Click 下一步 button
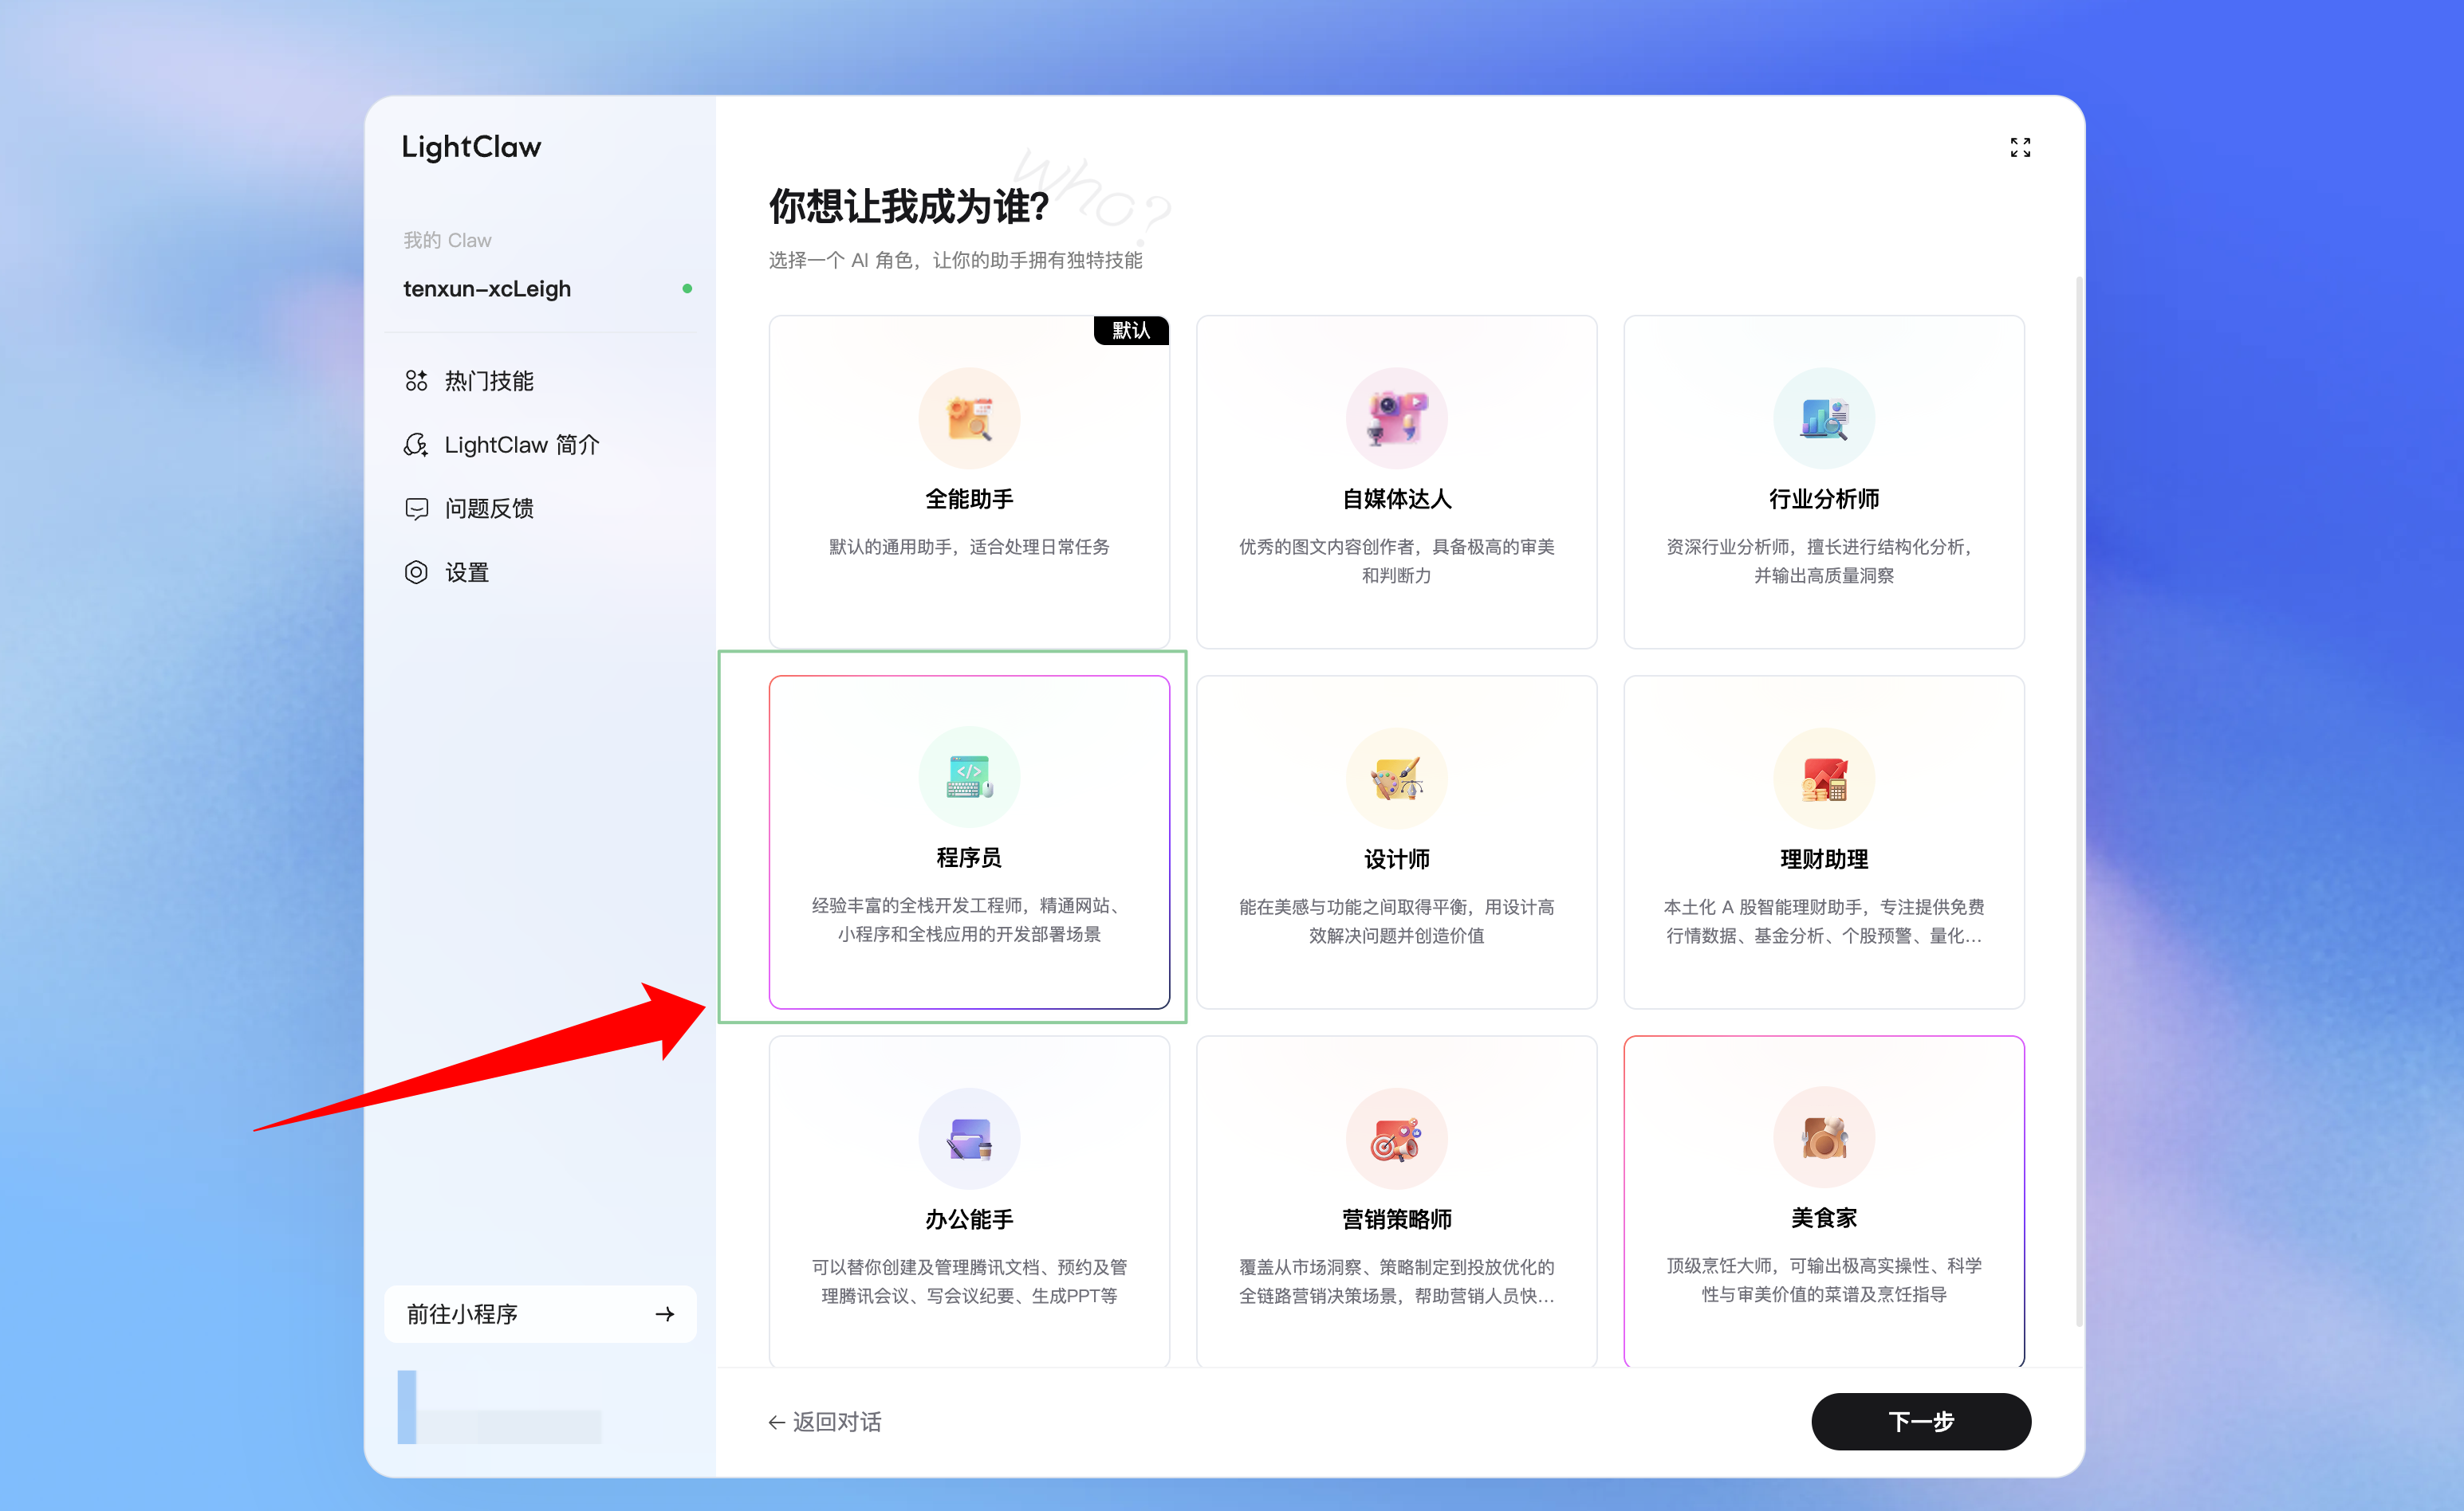2464x1511 pixels. 1921,1421
